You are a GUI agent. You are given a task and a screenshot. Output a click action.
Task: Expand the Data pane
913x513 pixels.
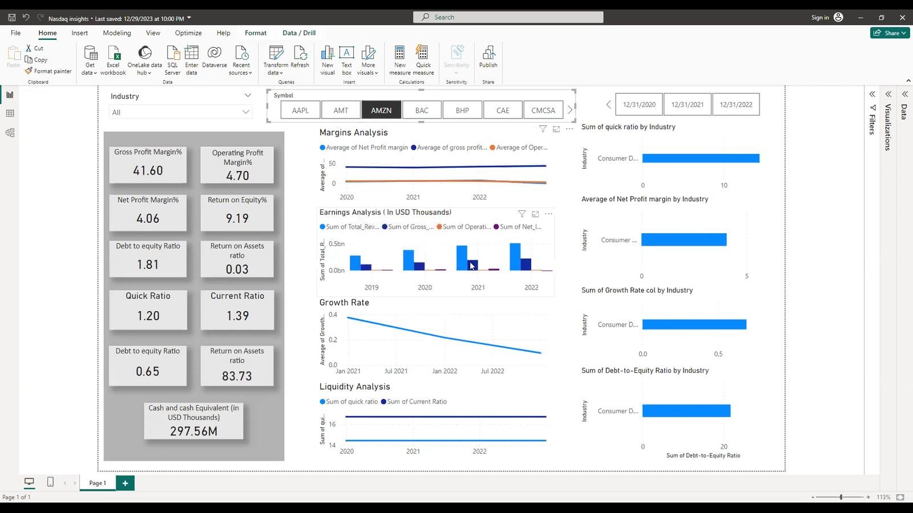pyautogui.click(x=904, y=94)
